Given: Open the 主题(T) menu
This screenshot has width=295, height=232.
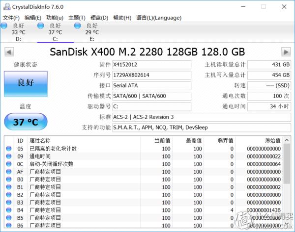Looking at the screenshot, I should click(77, 18).
